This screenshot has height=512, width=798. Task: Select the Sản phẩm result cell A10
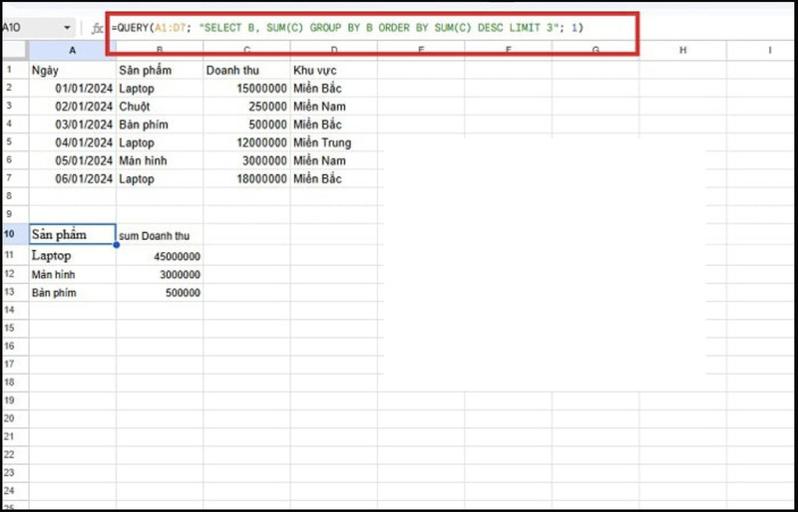coord(72,234)
